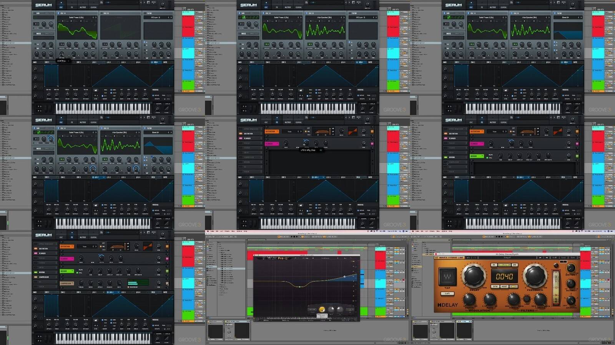Screen dimensions: 615x345
Task: Click the porta curve icon in bottom-left Serum
Action: (x=166, y=338)
